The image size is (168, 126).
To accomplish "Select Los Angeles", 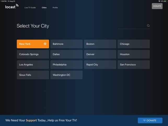I will [33, 65].
